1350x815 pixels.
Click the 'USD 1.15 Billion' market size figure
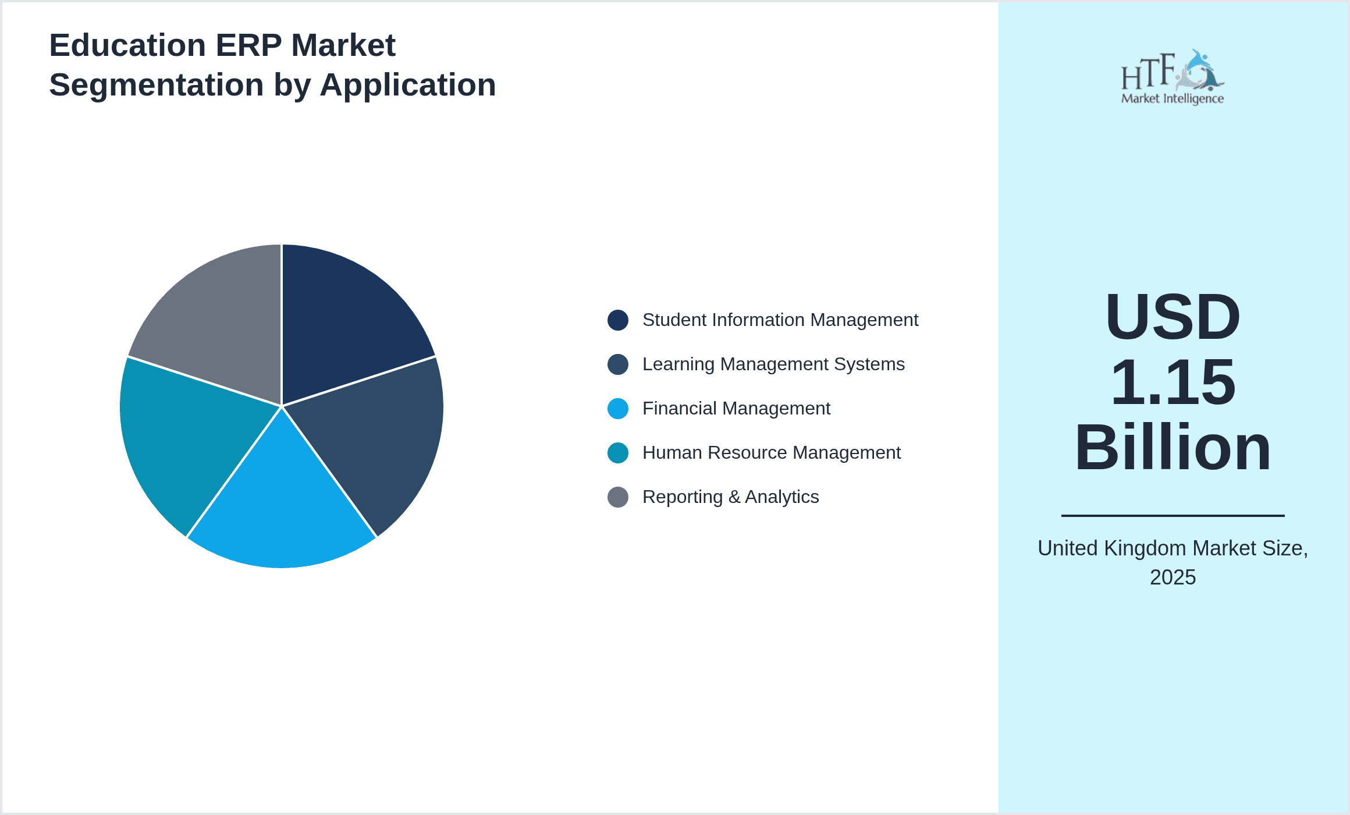1173,382
